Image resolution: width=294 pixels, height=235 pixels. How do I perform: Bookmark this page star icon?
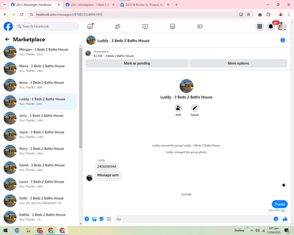248,14
